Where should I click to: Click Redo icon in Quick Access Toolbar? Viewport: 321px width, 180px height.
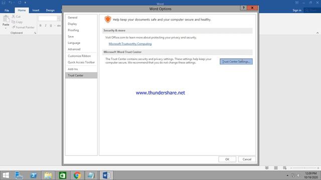coord(20,2)
